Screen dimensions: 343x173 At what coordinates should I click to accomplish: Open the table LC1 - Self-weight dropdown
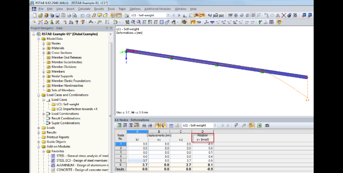click(x=215, y=126)
